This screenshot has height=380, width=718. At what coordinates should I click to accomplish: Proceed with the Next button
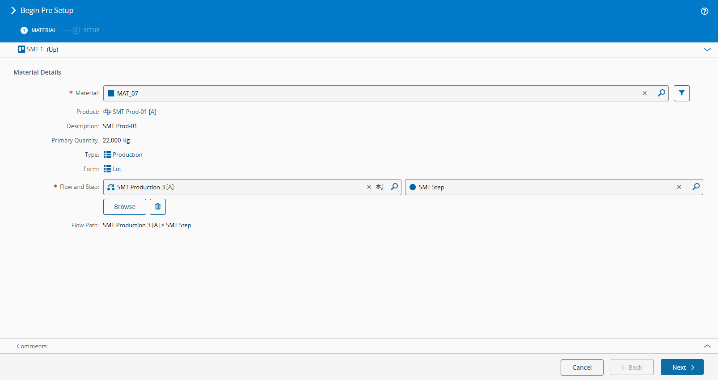pyautogui.click(x=682, y=367)
